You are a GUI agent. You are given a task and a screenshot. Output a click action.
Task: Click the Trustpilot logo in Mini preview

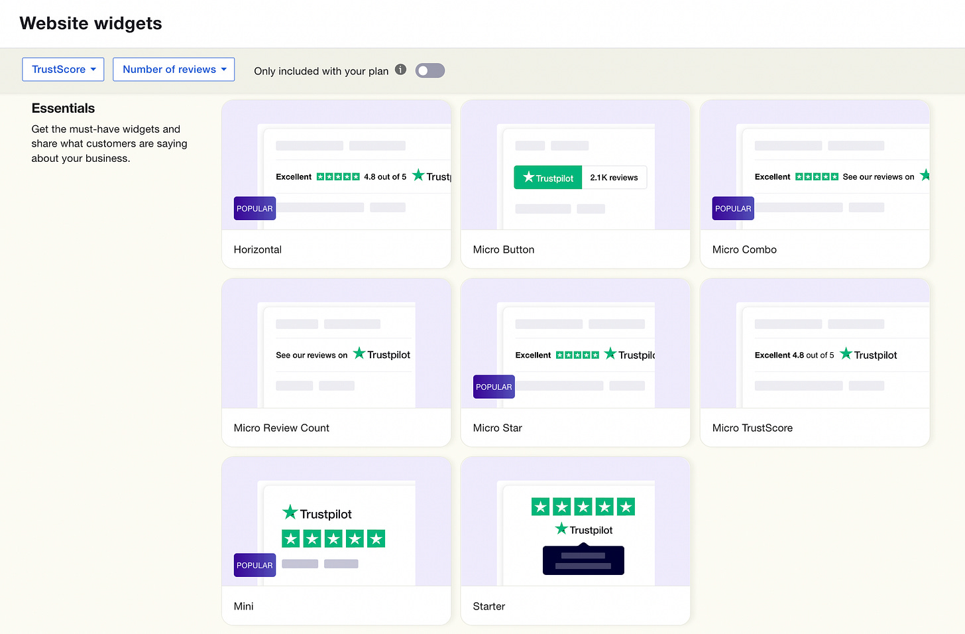coord(317,513)
